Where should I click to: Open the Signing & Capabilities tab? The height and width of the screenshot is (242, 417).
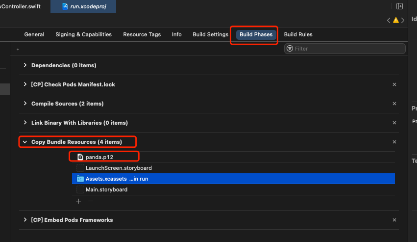point(83,34)
